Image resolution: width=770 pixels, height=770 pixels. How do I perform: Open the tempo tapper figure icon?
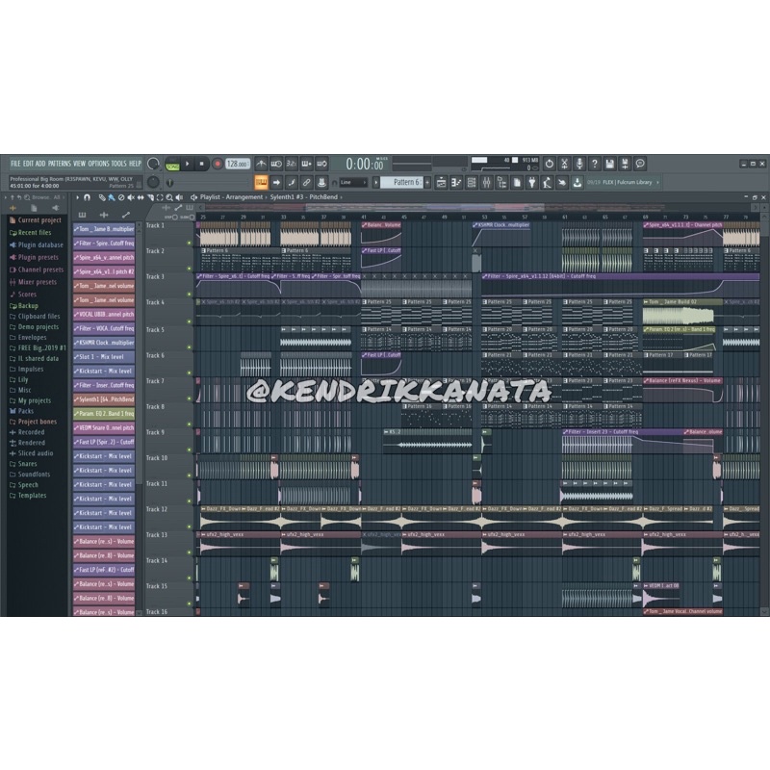click(x=547, y=183)
